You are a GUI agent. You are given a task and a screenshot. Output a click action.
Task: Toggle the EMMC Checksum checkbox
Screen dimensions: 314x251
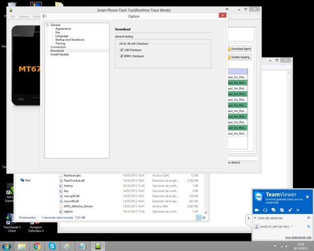[121, 56]
